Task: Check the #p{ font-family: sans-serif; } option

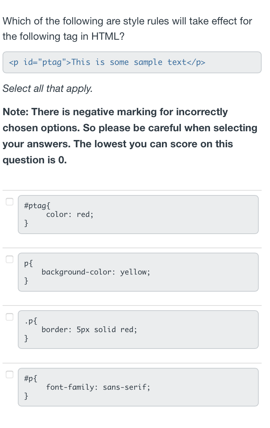Action: [x=10, y=374]
